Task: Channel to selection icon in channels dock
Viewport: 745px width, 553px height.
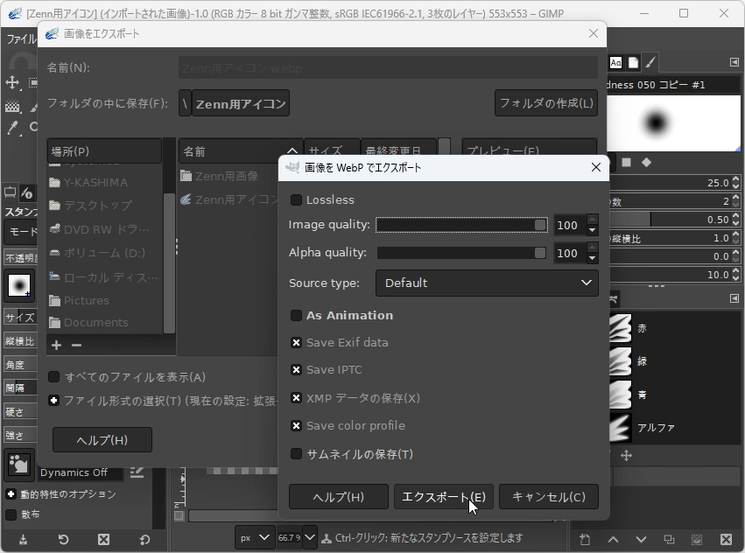Action: [697, 539]
